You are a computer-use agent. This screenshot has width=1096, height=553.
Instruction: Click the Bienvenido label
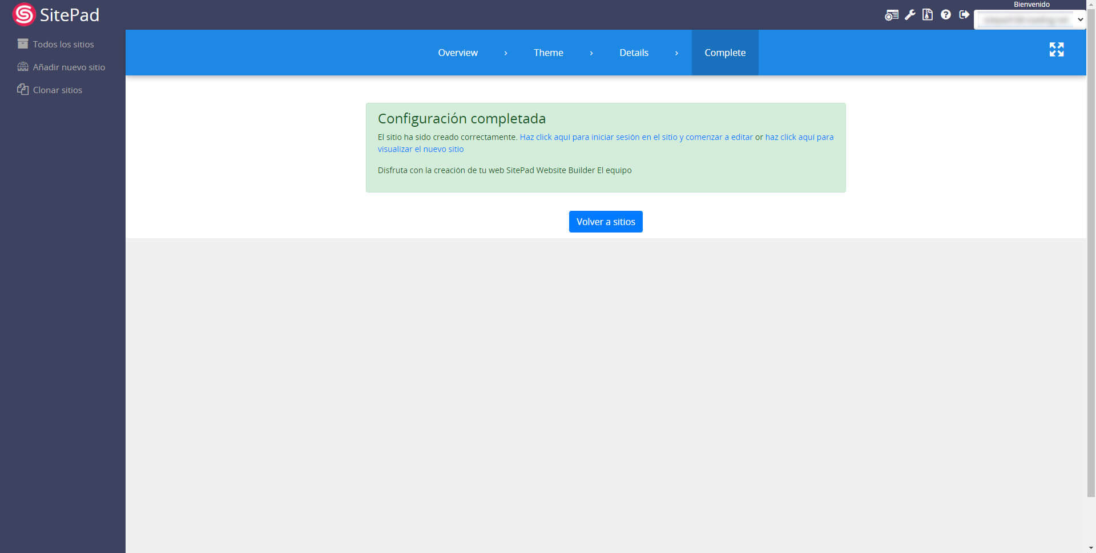point(1031,5)
